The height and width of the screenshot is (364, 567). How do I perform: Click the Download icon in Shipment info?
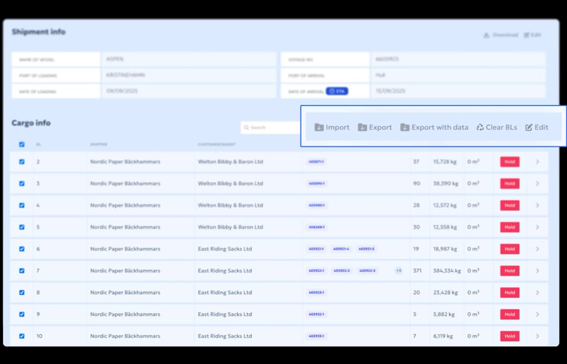point(486,35)
